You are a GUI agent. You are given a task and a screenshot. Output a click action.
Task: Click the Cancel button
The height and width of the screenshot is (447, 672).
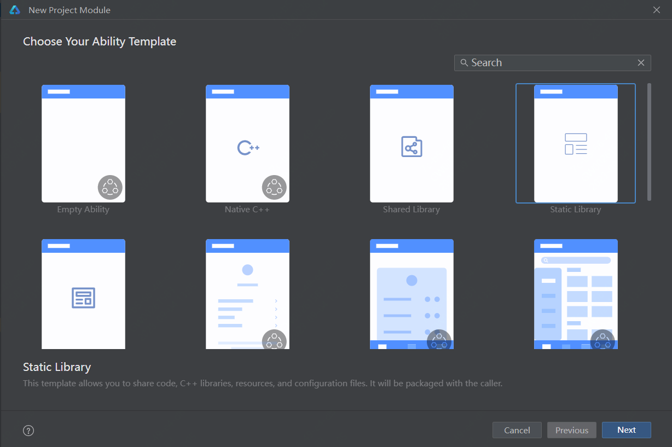tap(517, 430)
